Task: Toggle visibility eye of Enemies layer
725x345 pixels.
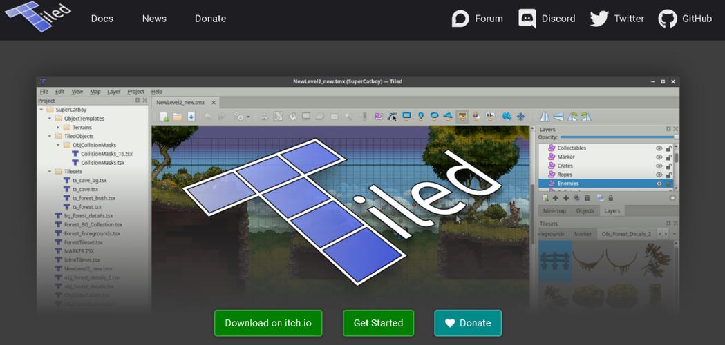Action: [659, 184]
